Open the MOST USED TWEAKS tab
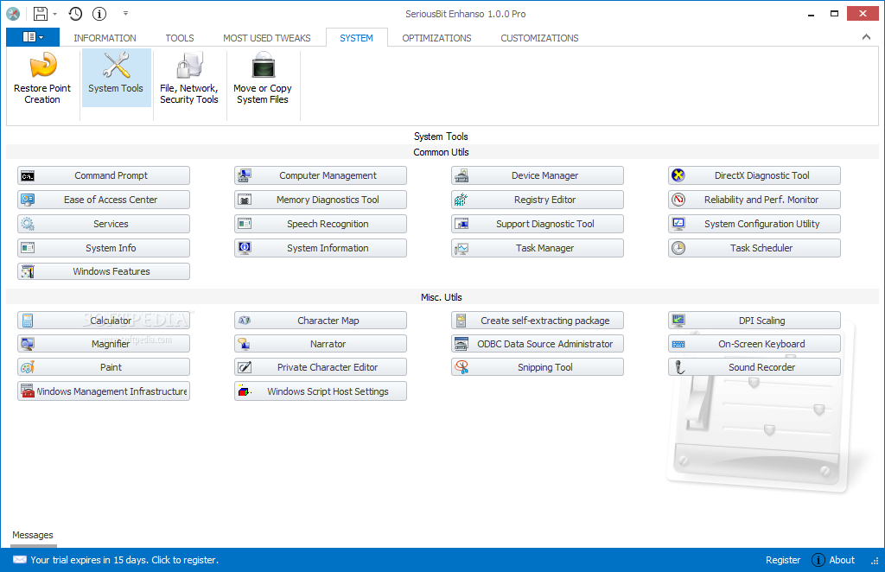 [x=266, y=38]
